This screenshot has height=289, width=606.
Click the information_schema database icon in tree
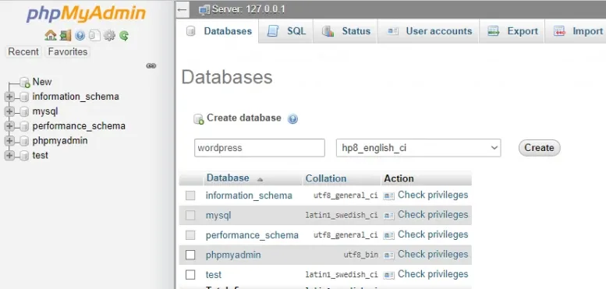tap(24, 97)
